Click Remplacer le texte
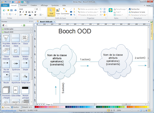The width and height of the screenshot is (154, 113). (x=138, y=12)
